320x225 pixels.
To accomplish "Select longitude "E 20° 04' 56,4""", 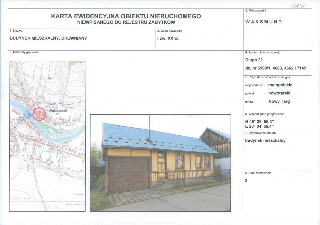I will point(259,126).
